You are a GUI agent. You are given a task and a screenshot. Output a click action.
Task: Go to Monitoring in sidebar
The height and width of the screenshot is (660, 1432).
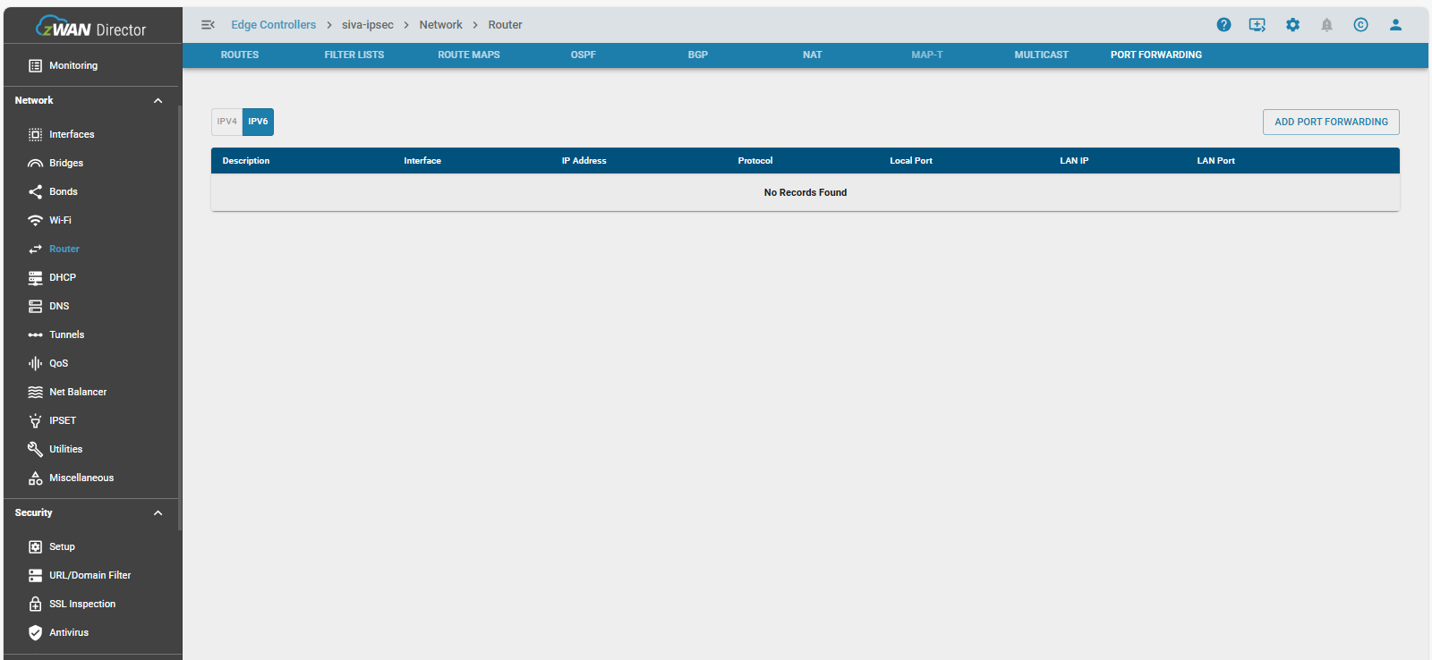click(x=72, y=65)
